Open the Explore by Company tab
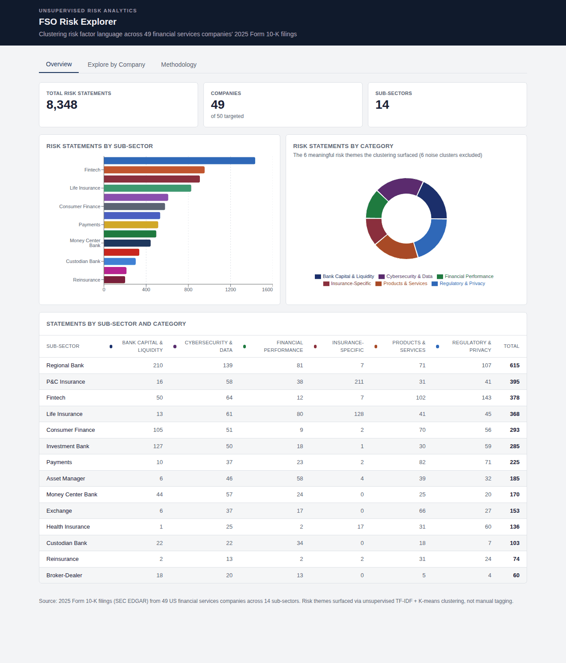This screenshot has height=663, width=566. pos(116,65)
